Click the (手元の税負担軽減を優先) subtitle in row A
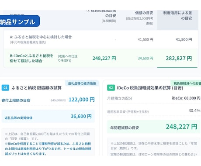 pos(28,42)
